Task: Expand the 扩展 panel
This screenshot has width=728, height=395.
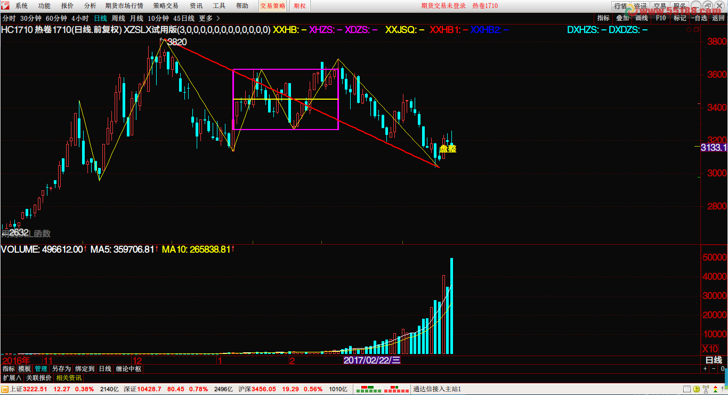Action: [12, 378]
